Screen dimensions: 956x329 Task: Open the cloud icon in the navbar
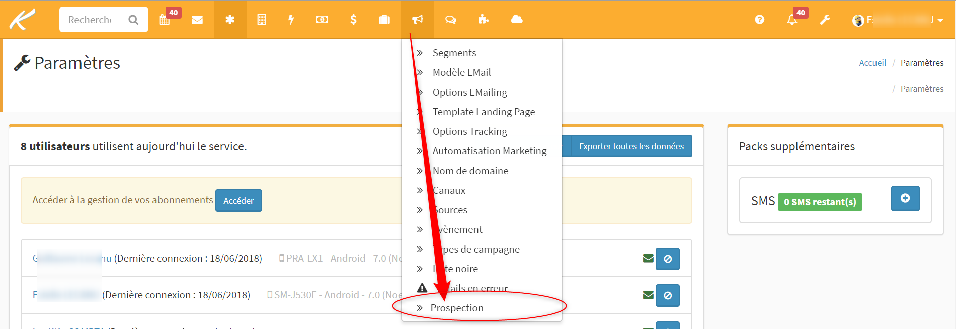tap(517, 20)
